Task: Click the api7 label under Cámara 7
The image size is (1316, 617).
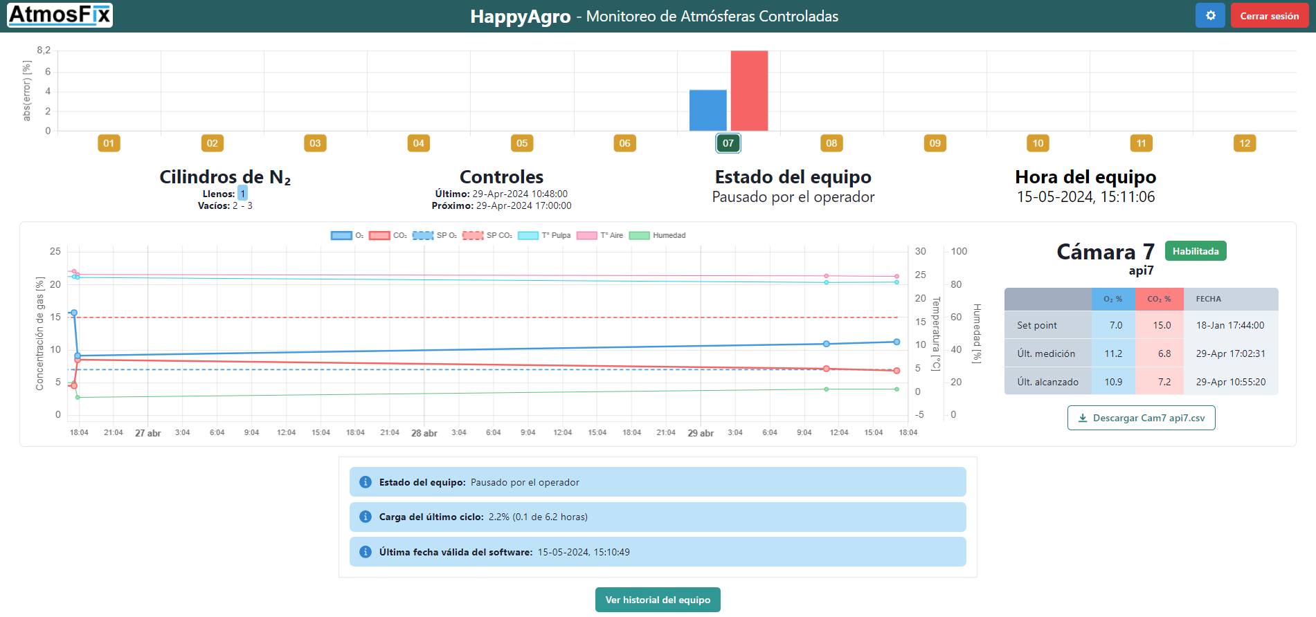Action: [1141, 270]
